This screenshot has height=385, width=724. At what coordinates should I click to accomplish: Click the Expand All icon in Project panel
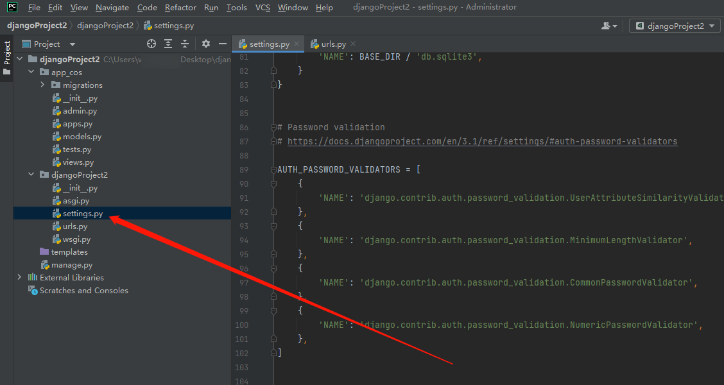168,44
